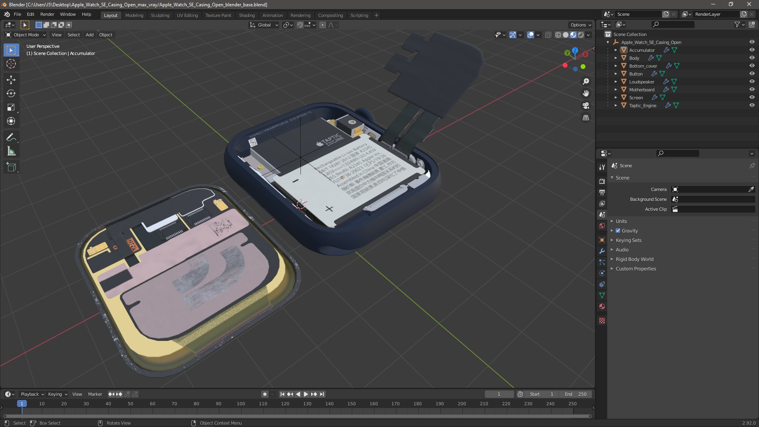This screenshot has width=759, height=427.
Task: Open the File menu
Action: [x=17, y=14]
